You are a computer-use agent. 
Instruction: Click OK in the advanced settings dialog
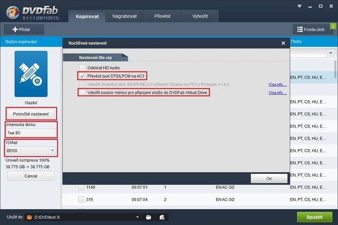click(x=269, y=179)
